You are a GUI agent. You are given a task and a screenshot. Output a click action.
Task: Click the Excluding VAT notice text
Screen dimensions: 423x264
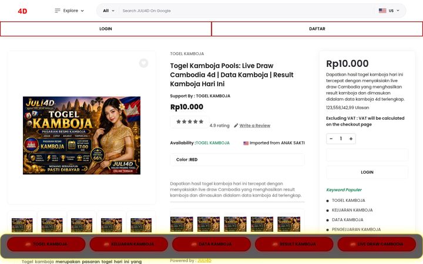[365, 121]
